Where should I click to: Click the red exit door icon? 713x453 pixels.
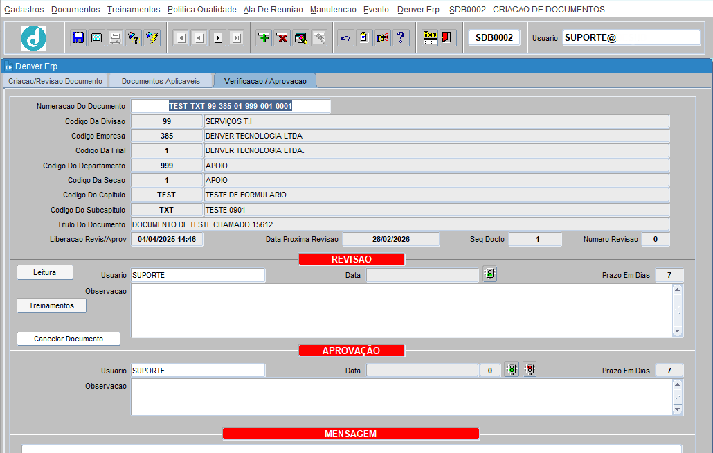[x=448, y=37]
